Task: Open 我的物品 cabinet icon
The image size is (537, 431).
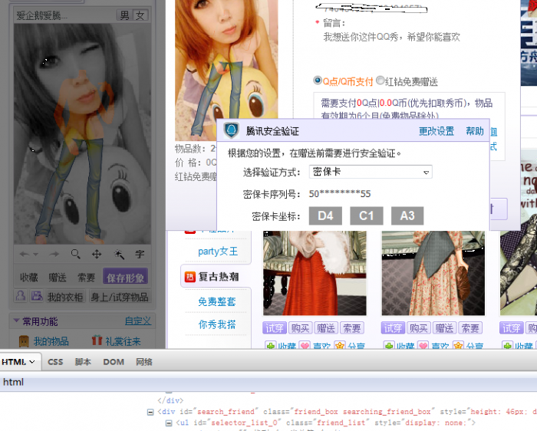Action: point(24,341)
